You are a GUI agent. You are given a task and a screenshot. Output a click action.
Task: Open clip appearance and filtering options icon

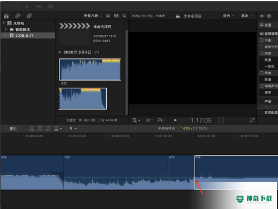click(x=116, y=16)
